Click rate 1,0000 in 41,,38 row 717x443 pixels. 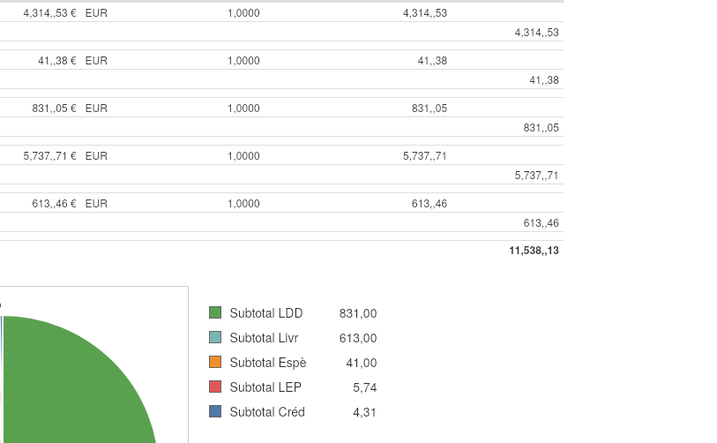tap(243, 60)
